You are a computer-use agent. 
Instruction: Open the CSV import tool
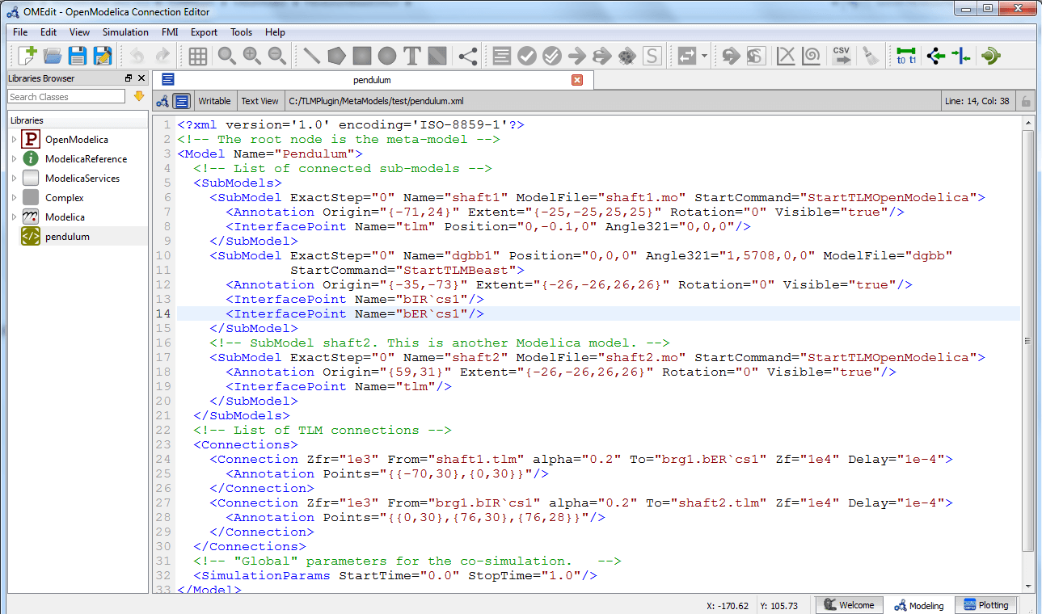click(842, 56)
